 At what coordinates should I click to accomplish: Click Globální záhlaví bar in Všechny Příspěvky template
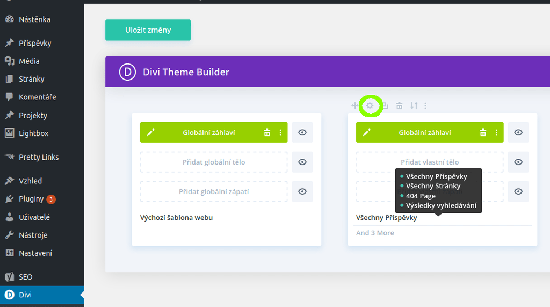(x=430, y=132)
